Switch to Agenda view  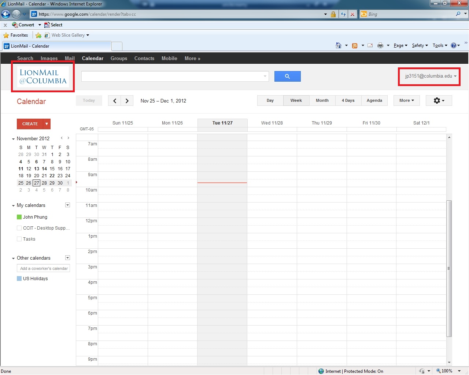pyautogui.click(x=374, y=100)
